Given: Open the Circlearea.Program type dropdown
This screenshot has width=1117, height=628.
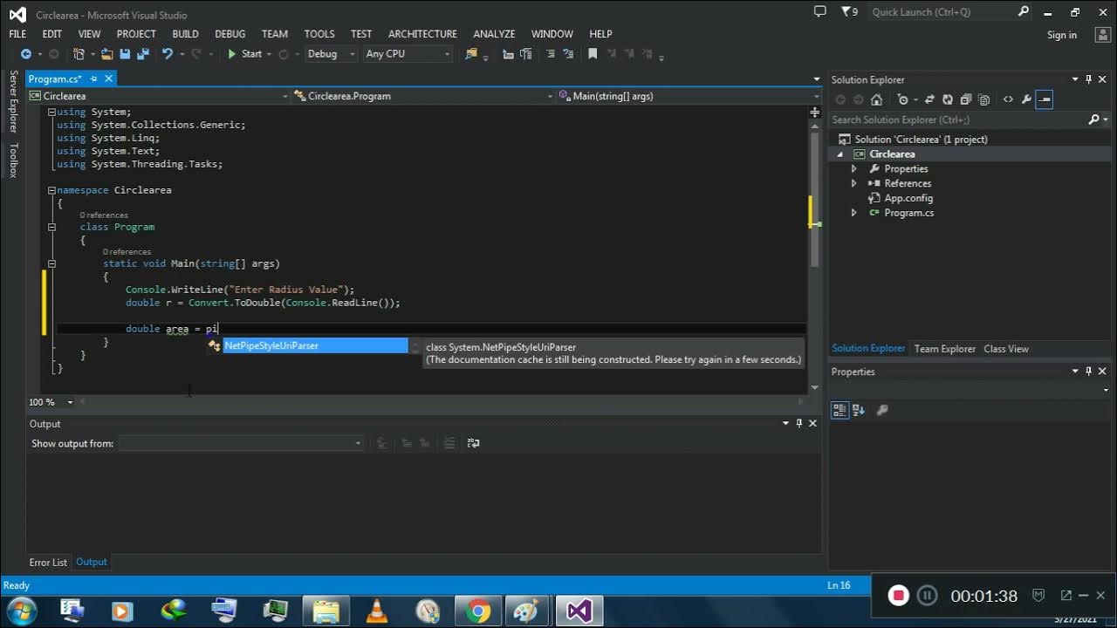Looking at the screenshot, I should point(423,96).
